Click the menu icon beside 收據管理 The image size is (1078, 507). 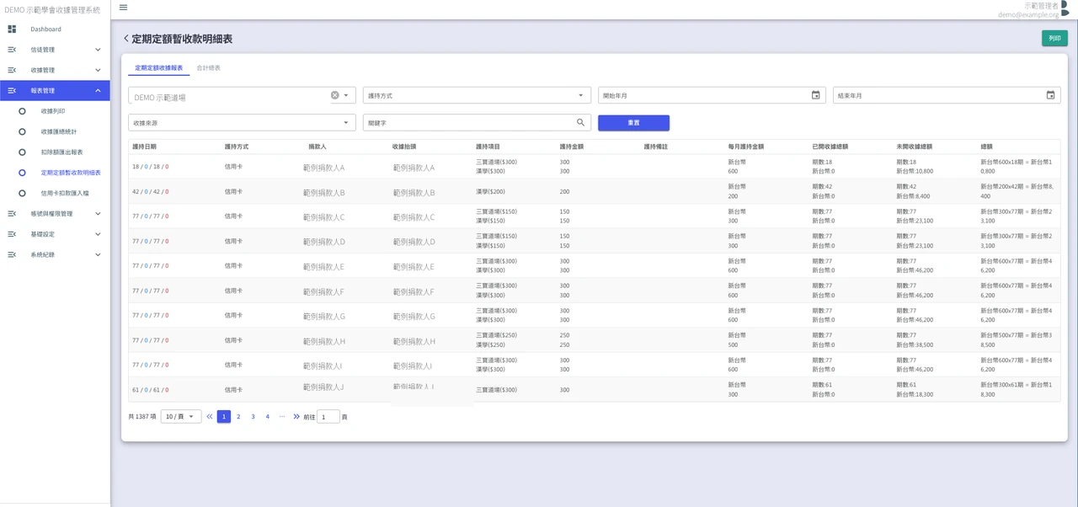coord(12,70)
